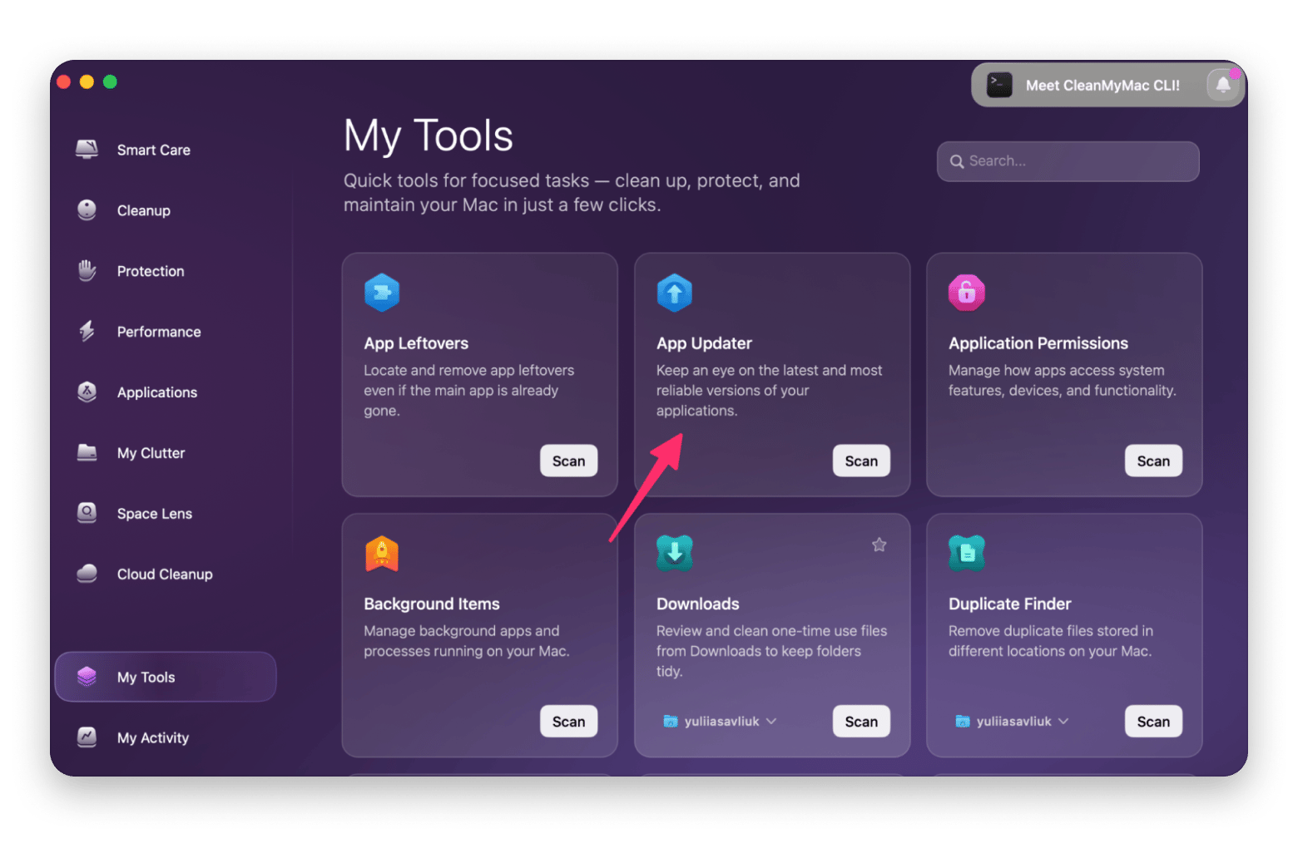Expand the Duplicate Finder folder selector dropdown
This screenshot has height=863, width=1298.
[x=1013, y=722]
